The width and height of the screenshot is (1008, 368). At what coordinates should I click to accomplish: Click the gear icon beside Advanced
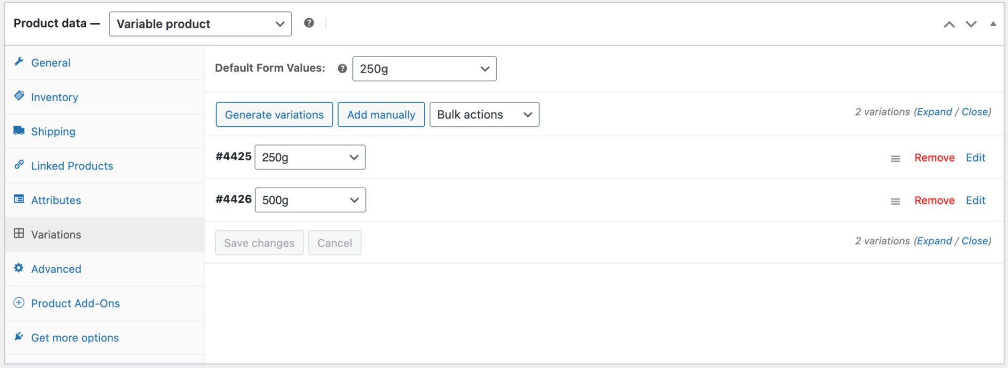tap(19, 268)
